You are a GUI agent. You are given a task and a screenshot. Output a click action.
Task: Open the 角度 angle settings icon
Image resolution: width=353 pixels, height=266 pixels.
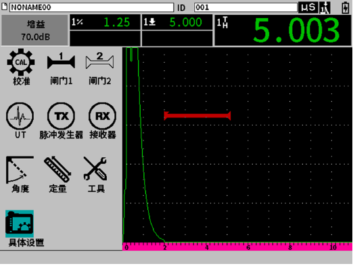pyautogui.click(x=20, y=175)
